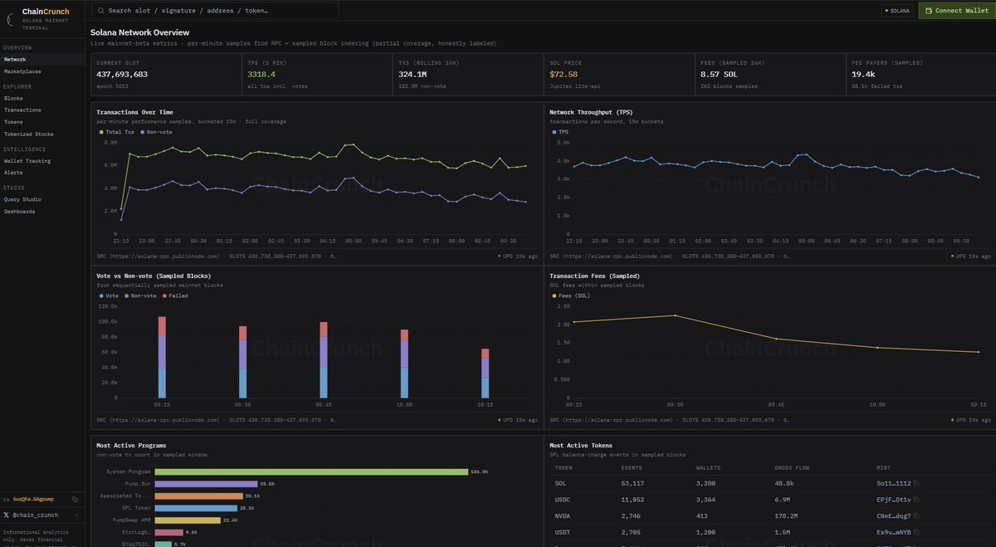Click the USDT wallets value 1,200
The width and height of the screenshot is (996, 547).
[x=707, y=532]
